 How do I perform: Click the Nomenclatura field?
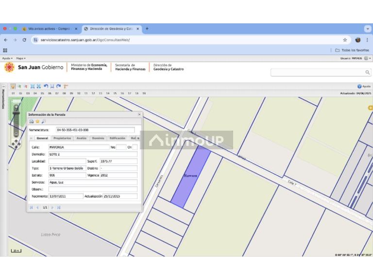pyautogui.click(x=95, y=130)
